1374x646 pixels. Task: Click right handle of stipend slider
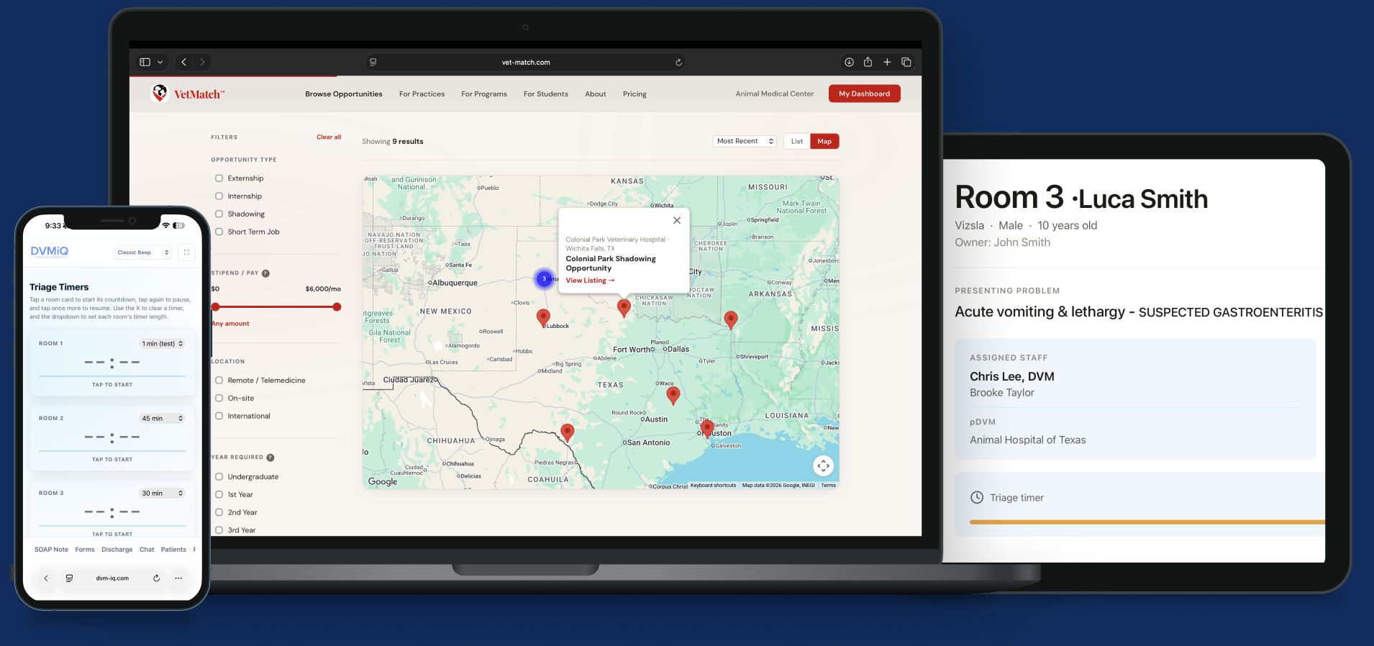click(x=337, y=307)
